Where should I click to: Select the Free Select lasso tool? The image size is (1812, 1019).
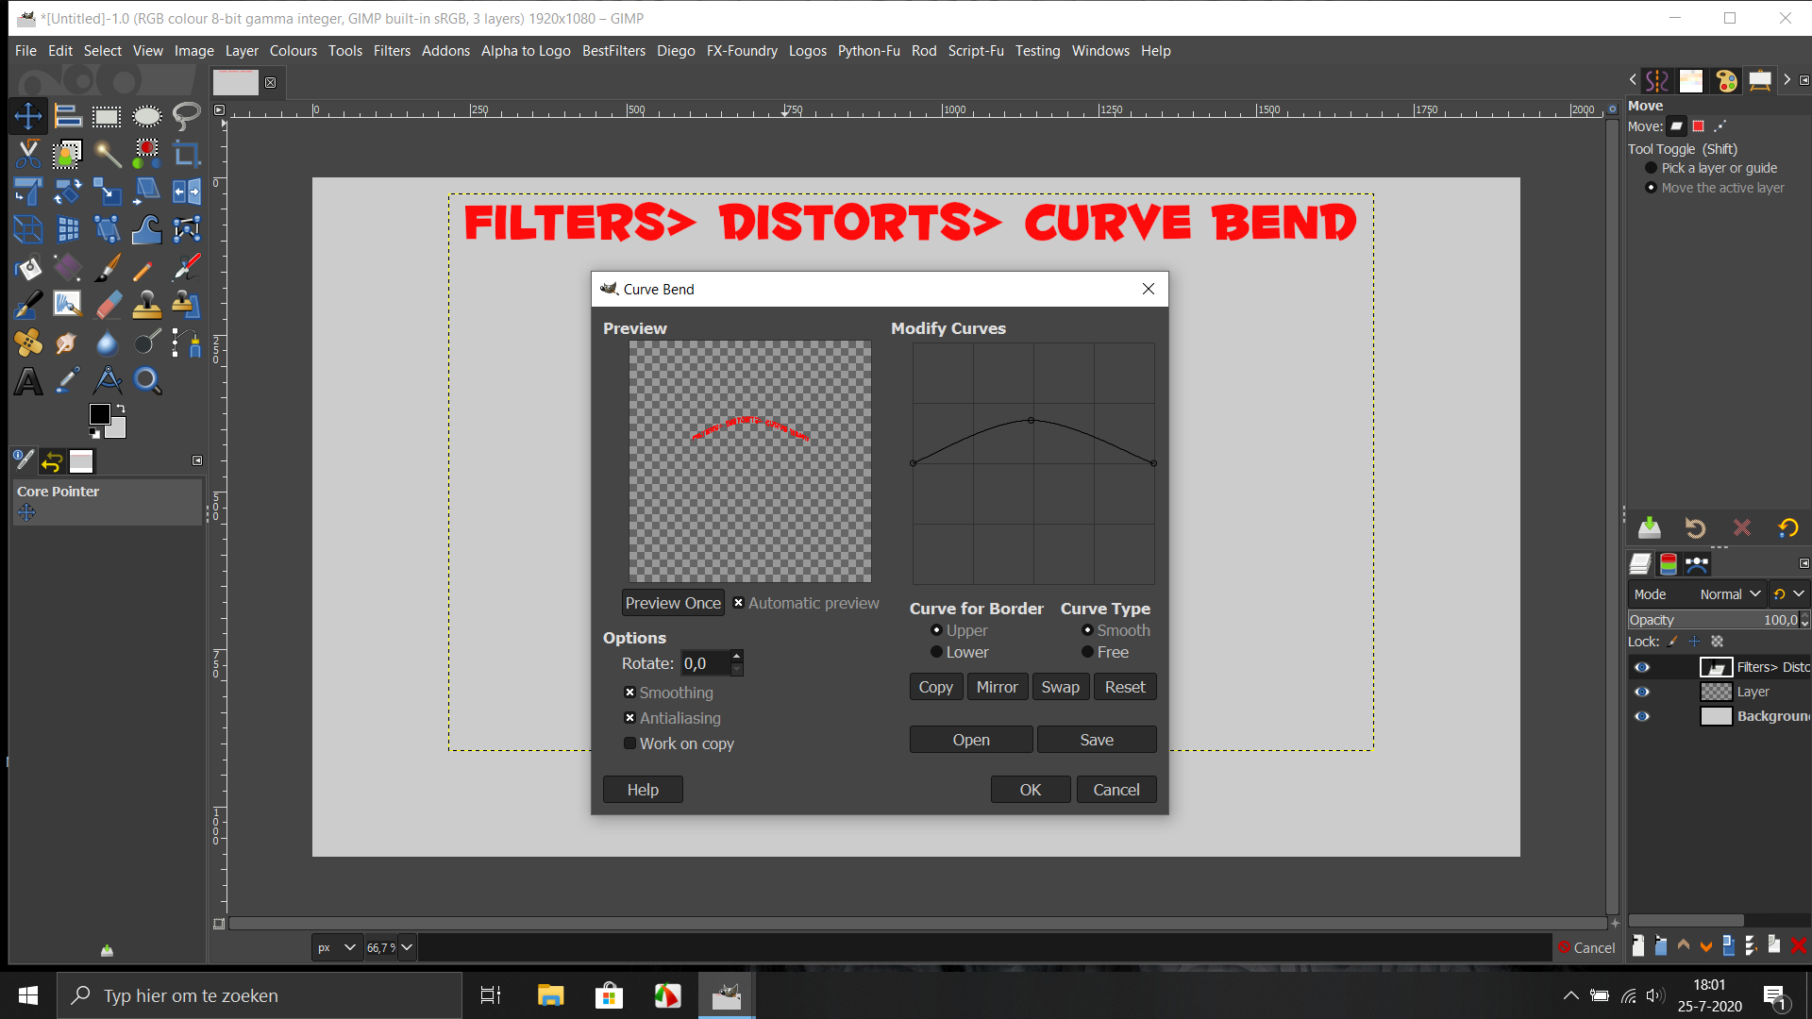[186, 116]
